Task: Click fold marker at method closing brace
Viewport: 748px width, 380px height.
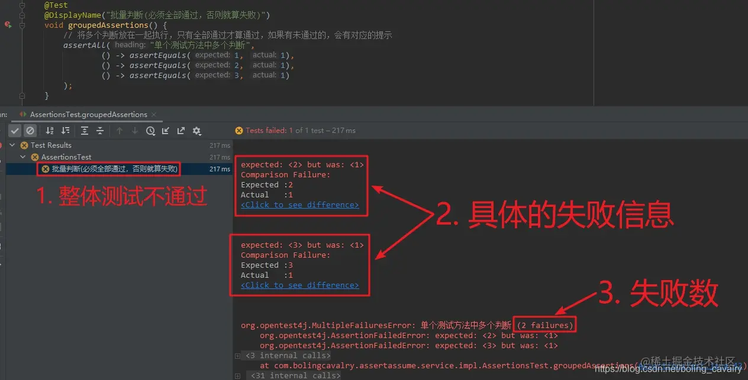Action: [x=22, y=95]
